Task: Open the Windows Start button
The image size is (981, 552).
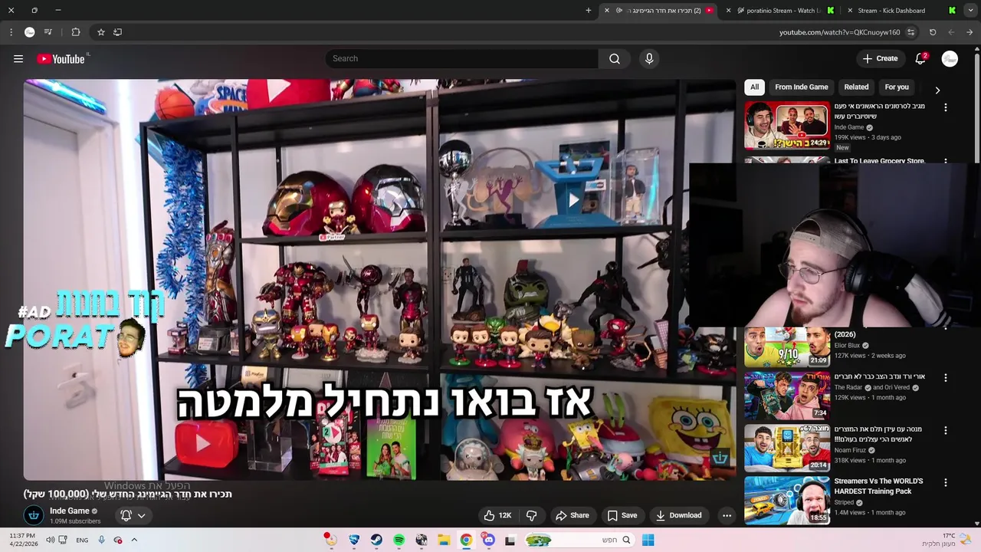Action: click(648, 540)
